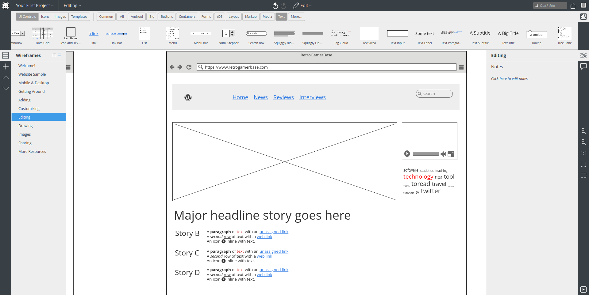Filter library by Forms category
Screen dimensions: 589x295
pyautogui.click(x=206, y=17)
